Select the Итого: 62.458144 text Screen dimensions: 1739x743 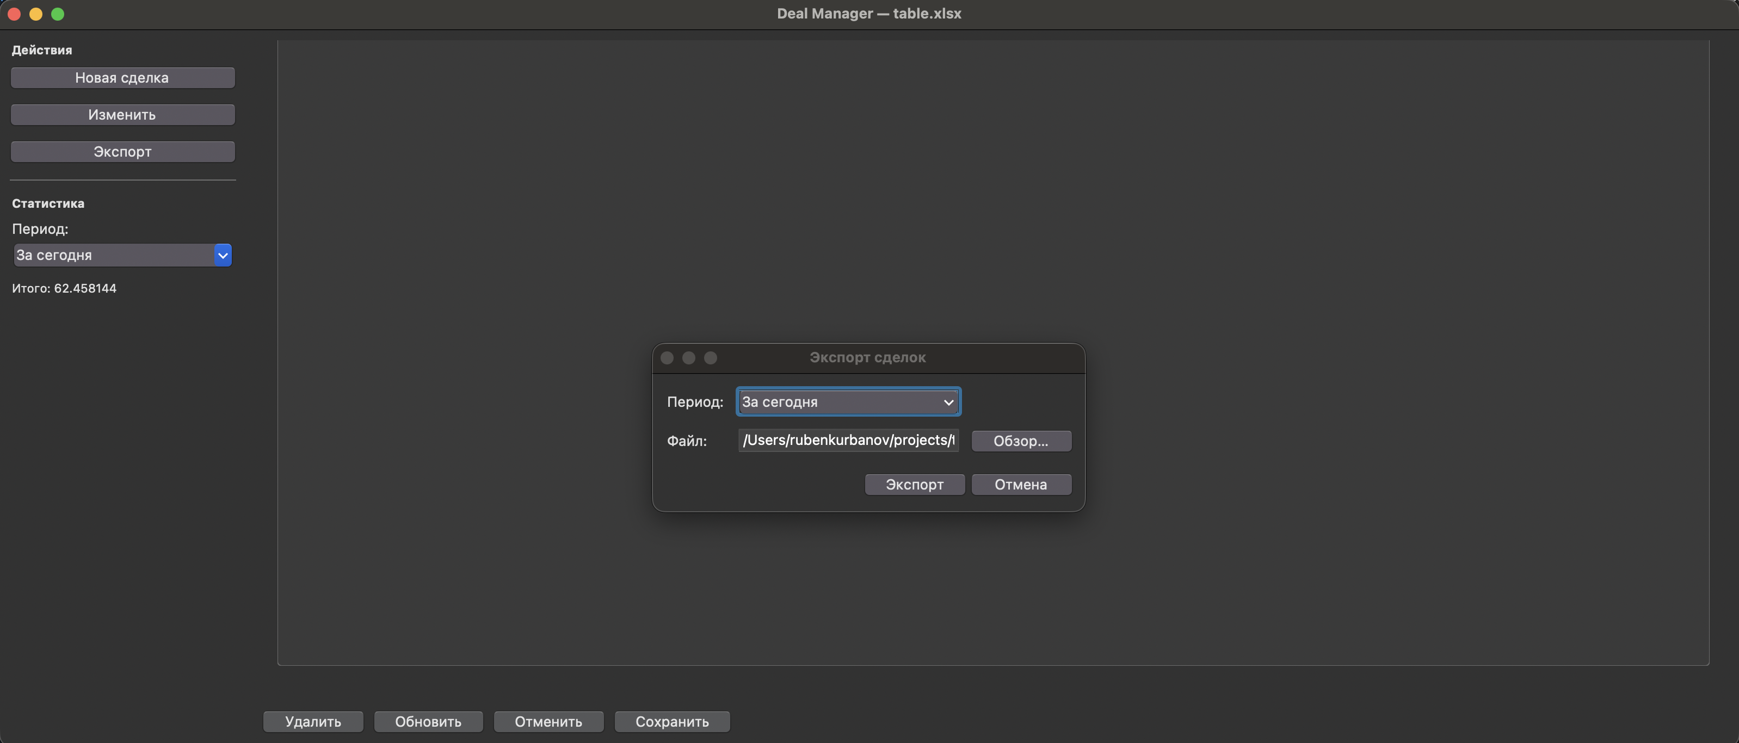(x=64, y=288)
